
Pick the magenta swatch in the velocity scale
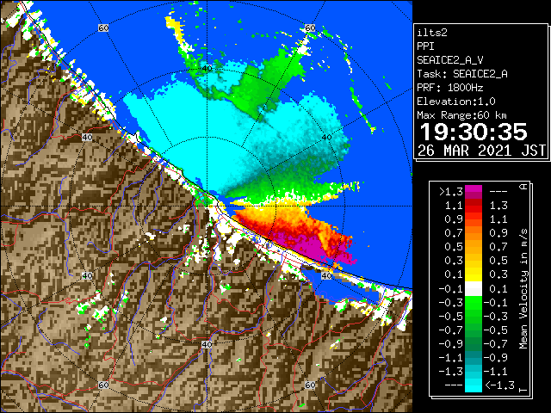coord(474,189)
